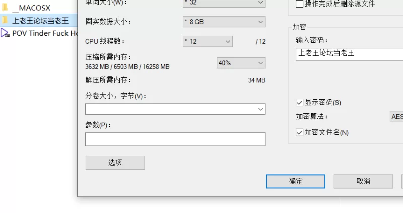
Task: Click the 上老王论坛当老王 folder icon
Action: coord(5,20)
